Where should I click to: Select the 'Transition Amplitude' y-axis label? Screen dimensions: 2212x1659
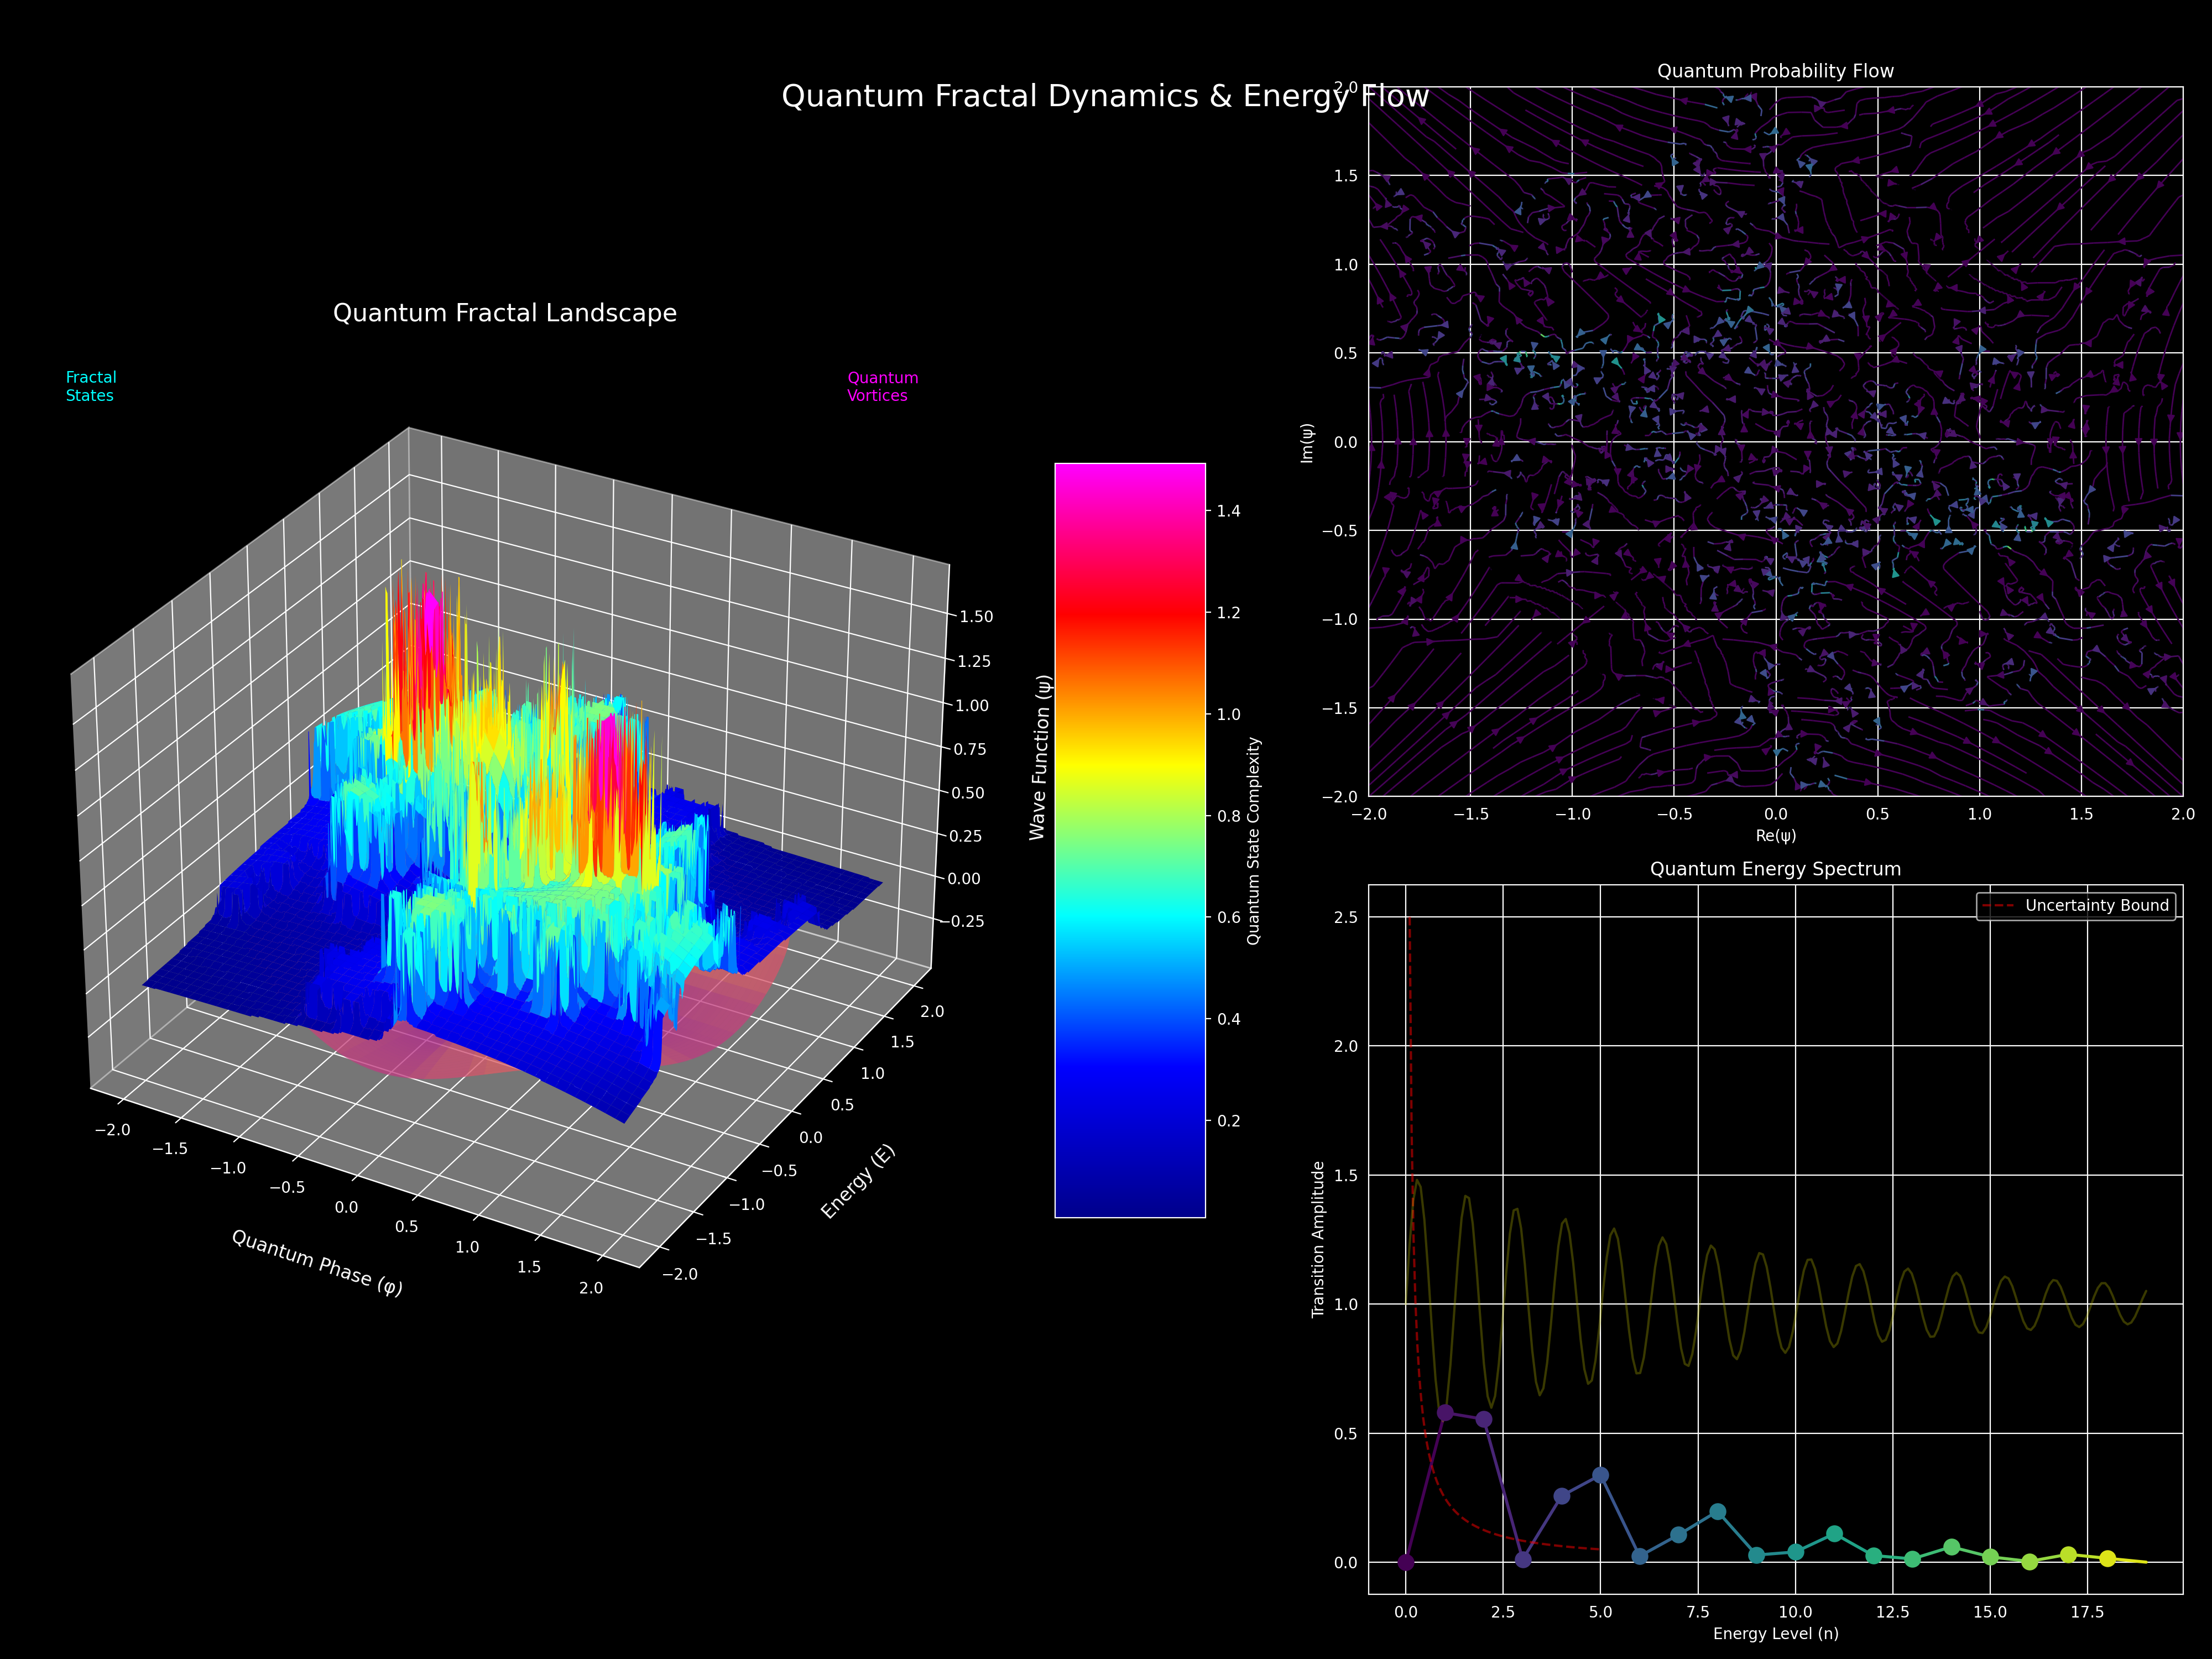1318,1239
